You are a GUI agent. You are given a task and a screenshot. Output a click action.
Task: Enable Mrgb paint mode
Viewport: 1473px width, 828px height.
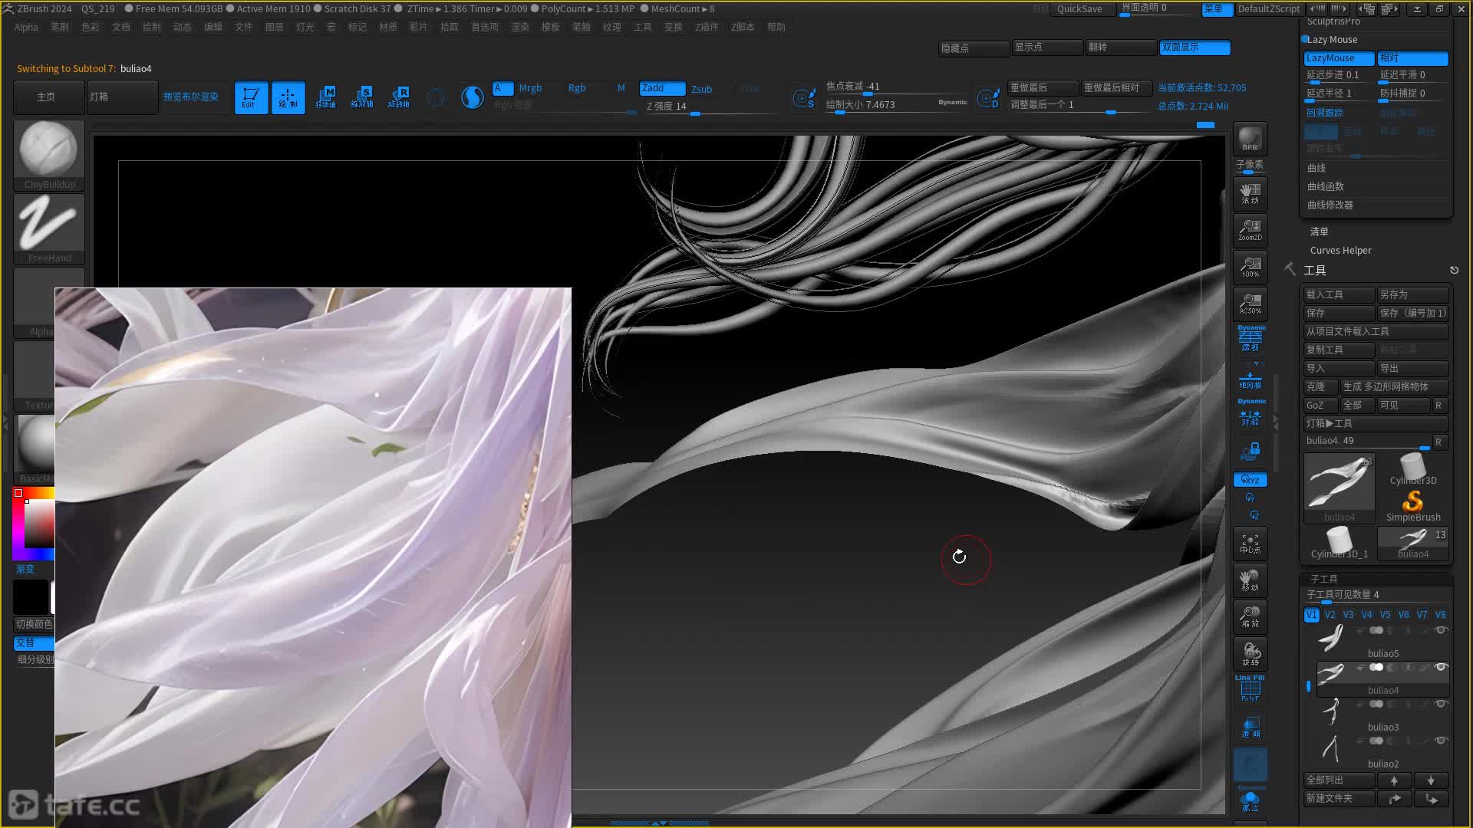530,88
